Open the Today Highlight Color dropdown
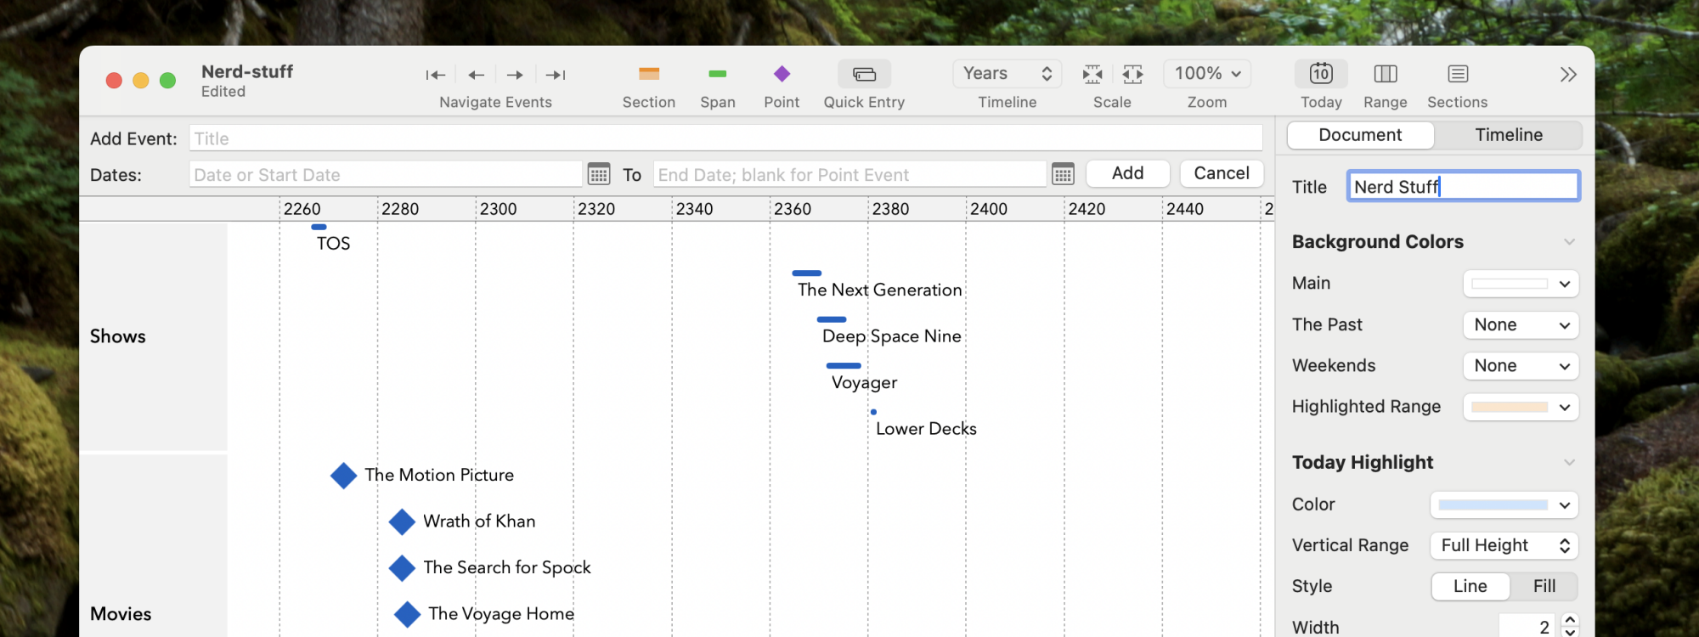Viewport: 1699px width, 637px height. 1504,505
